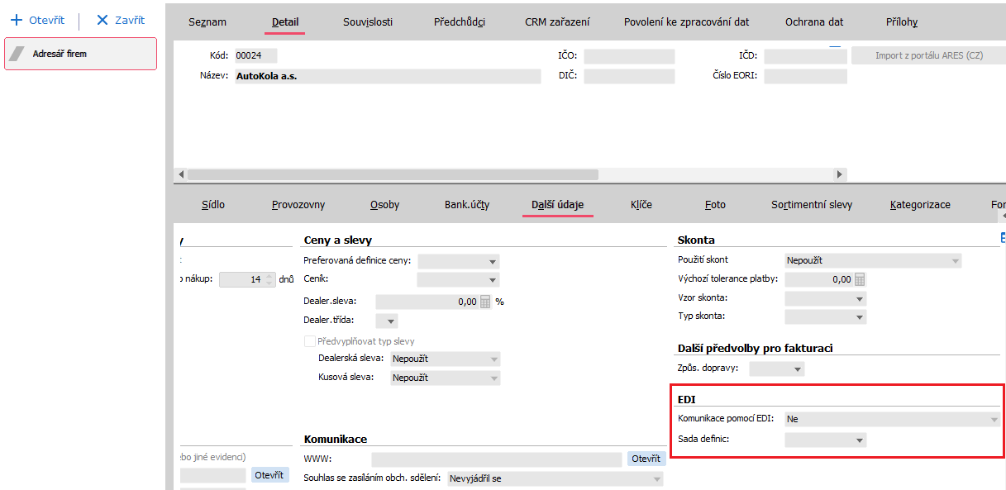Viewport: 1006px width, 490px height.
Task: Expand the Způs. dopravy dropdown
Action: click(x=797, y=369)
